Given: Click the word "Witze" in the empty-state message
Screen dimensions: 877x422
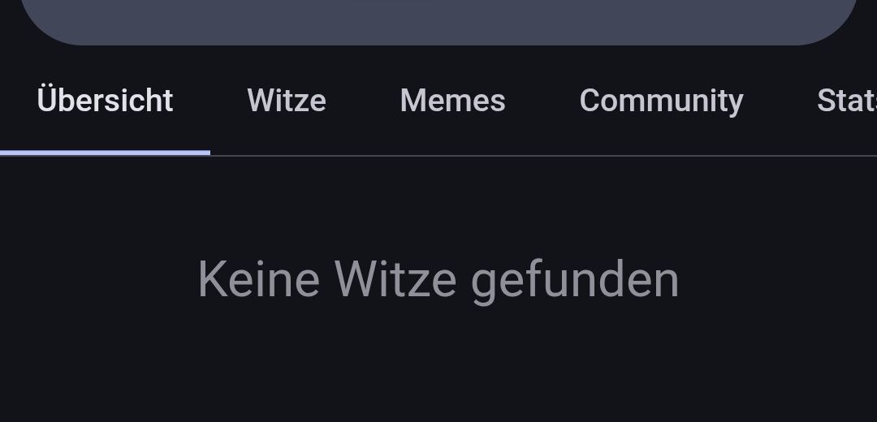Looking at the screenshot, I should (395, 279).
